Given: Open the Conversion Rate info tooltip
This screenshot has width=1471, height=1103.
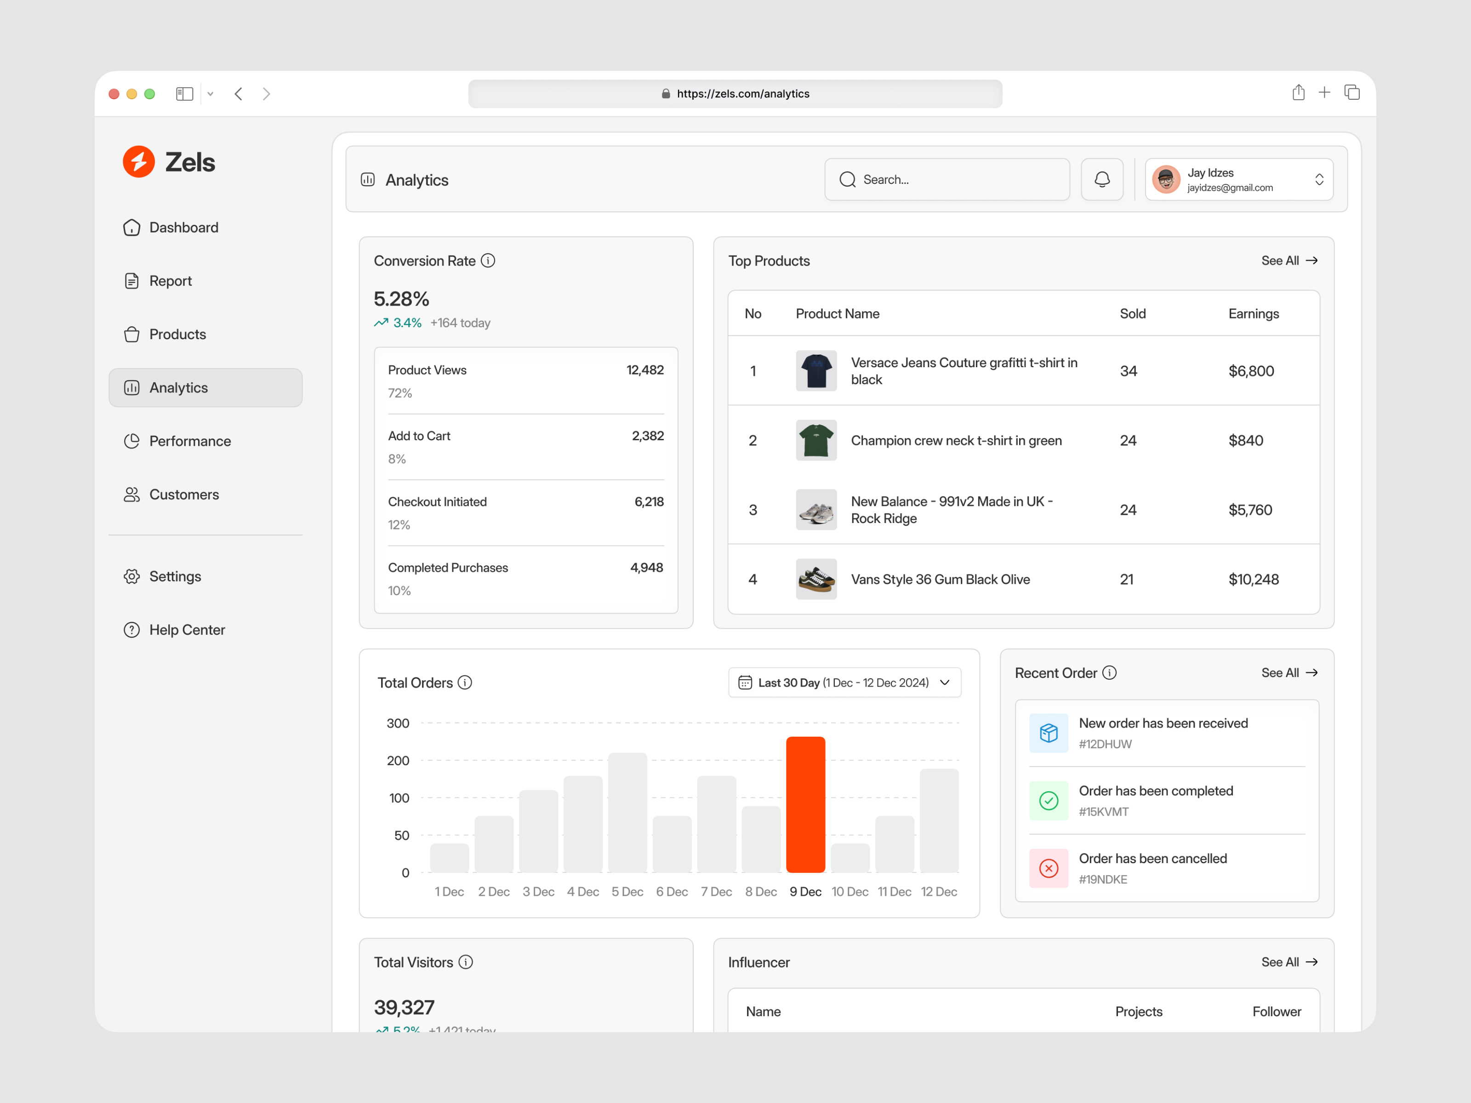Looking at the screenshot, I should tap(488, 261).
